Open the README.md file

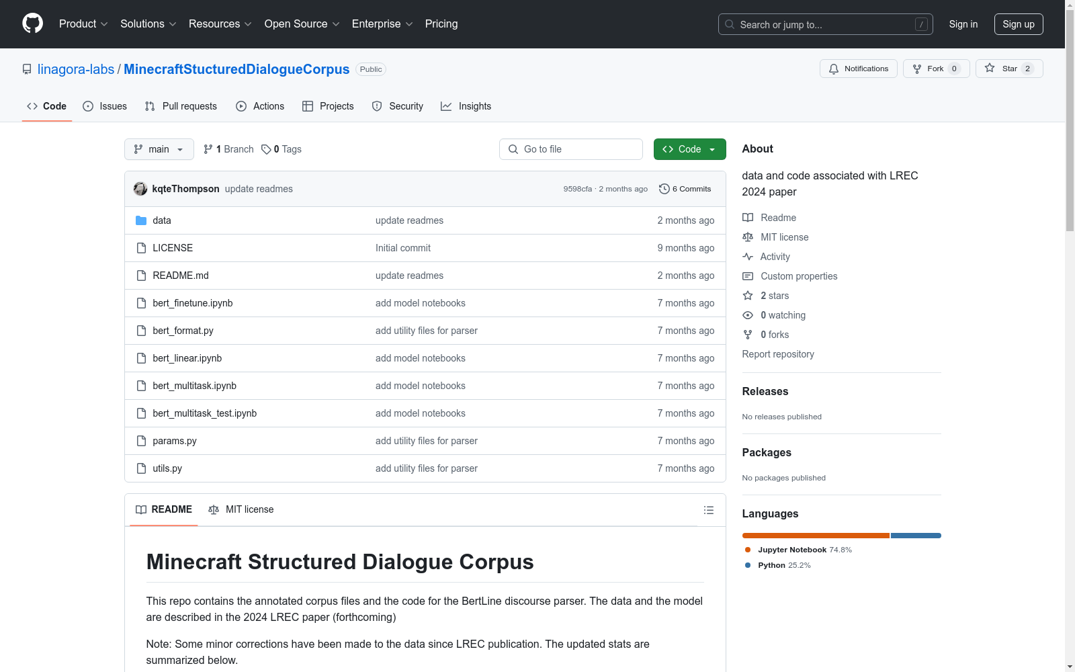click(181, 276)
